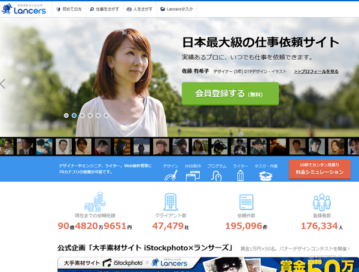The width and height of the screenshot is (359, 272).
Task: Click the 90億4820万9651円 total amount
Action: [95, 226]
